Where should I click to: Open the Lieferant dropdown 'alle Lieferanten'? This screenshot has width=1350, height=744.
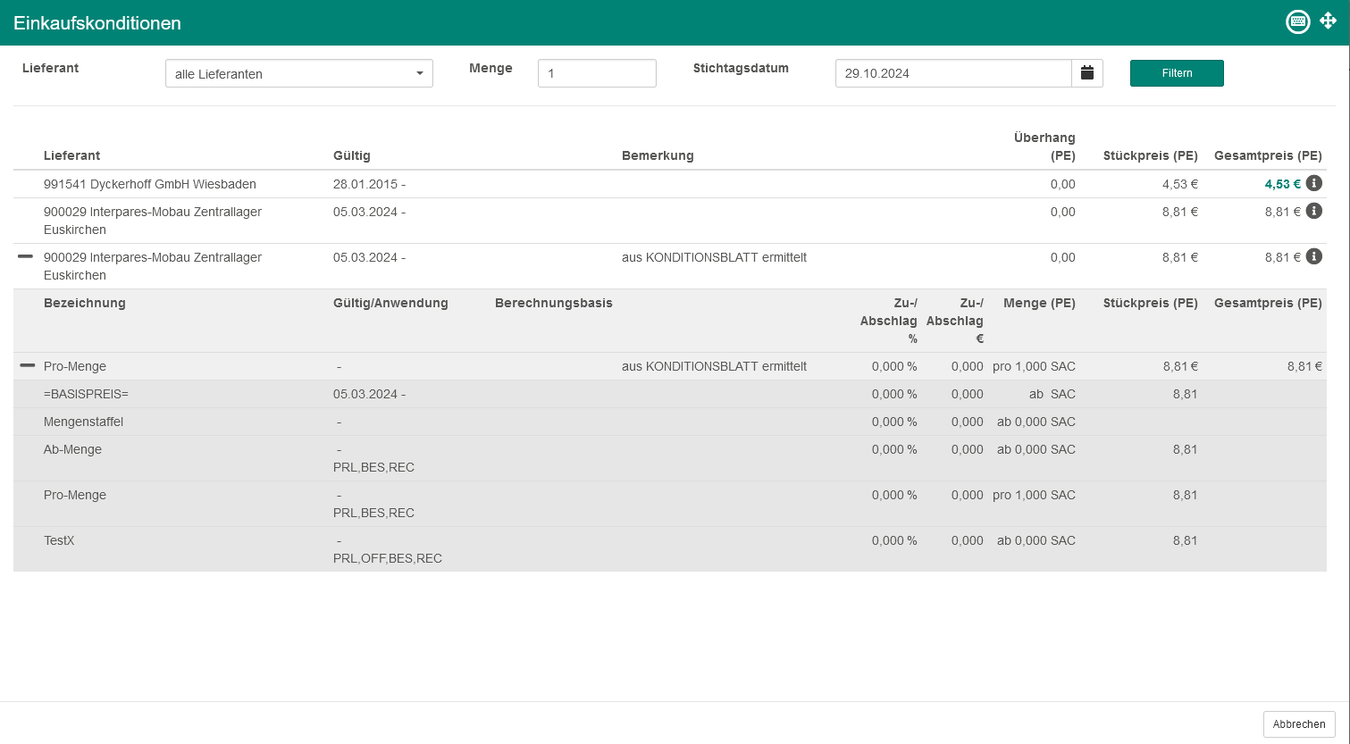(298, 73)
